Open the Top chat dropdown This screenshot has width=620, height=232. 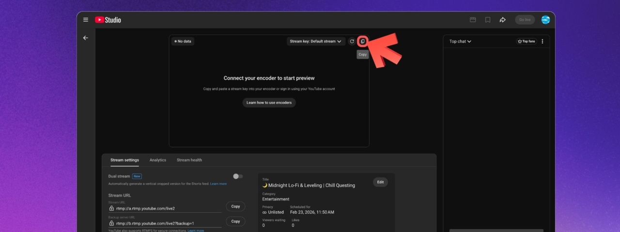(x=460, y=42)
